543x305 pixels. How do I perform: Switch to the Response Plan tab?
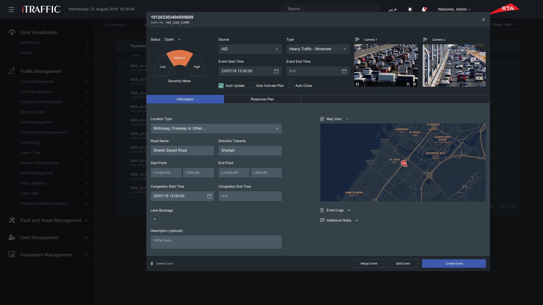click(262, 99)
